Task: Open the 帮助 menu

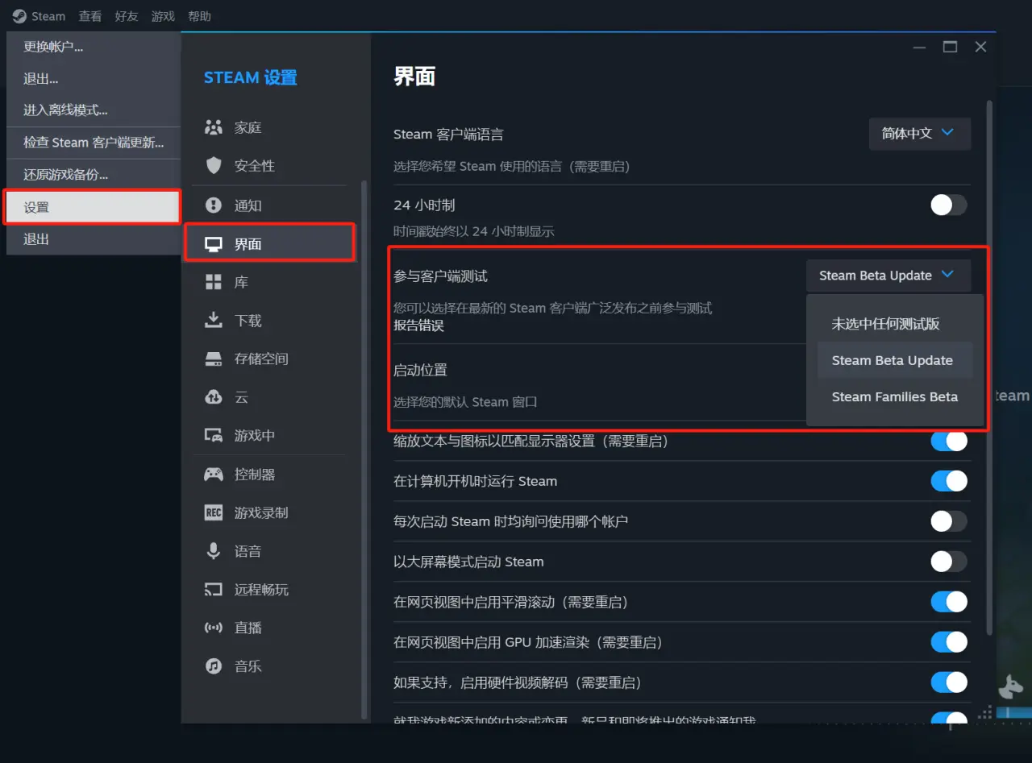Action: [199, 16]
